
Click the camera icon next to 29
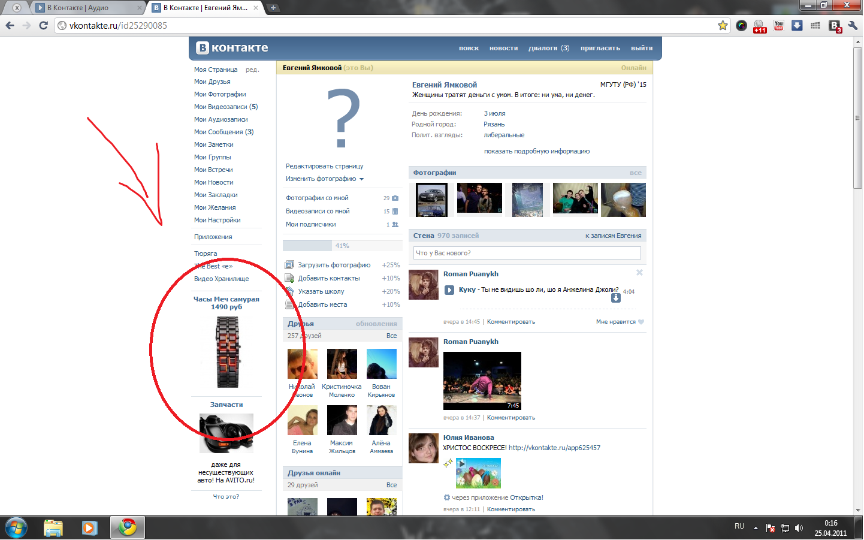[x=395, y=198]
